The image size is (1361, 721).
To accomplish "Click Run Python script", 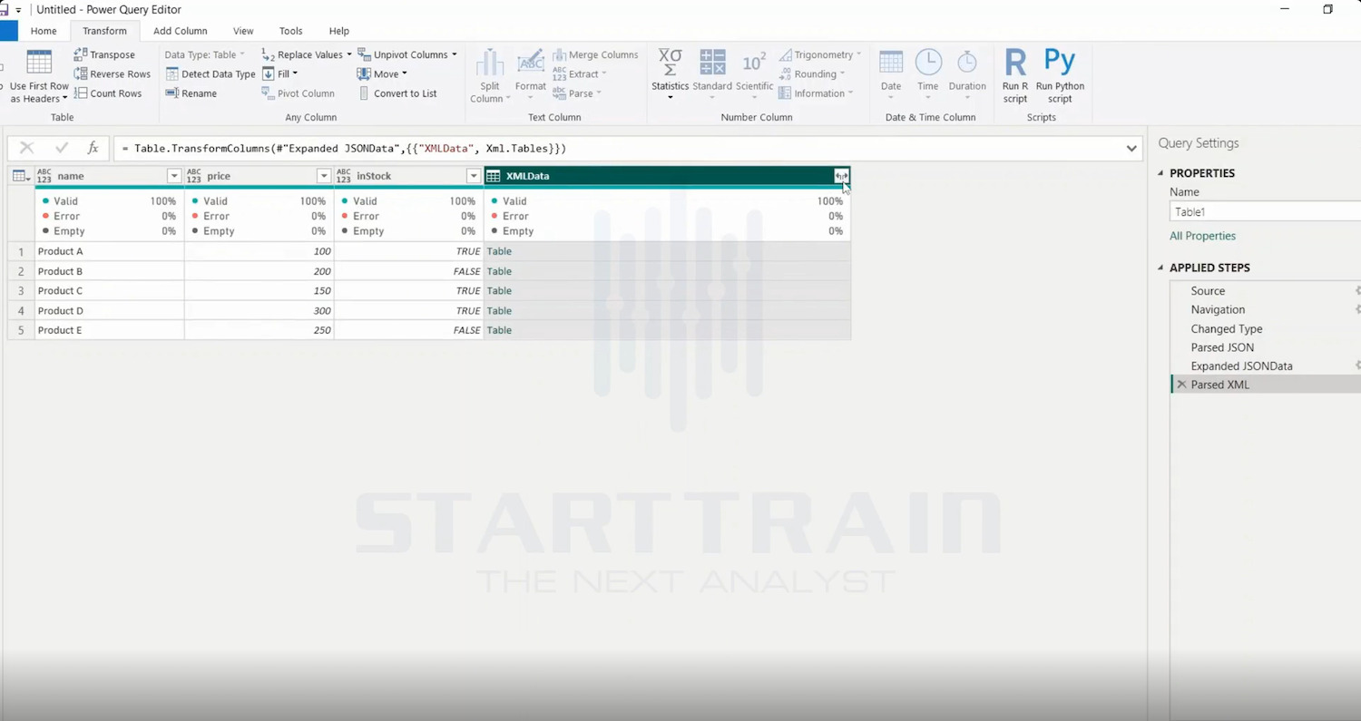I will 1060,76.
